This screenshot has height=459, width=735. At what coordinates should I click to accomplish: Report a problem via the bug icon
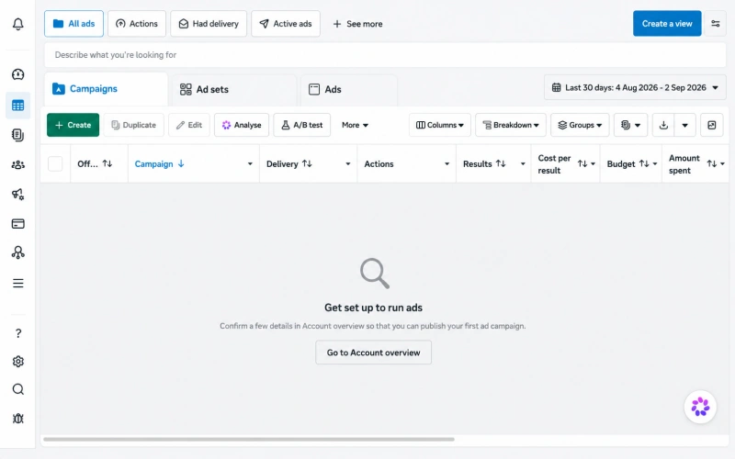coord(17,419)
